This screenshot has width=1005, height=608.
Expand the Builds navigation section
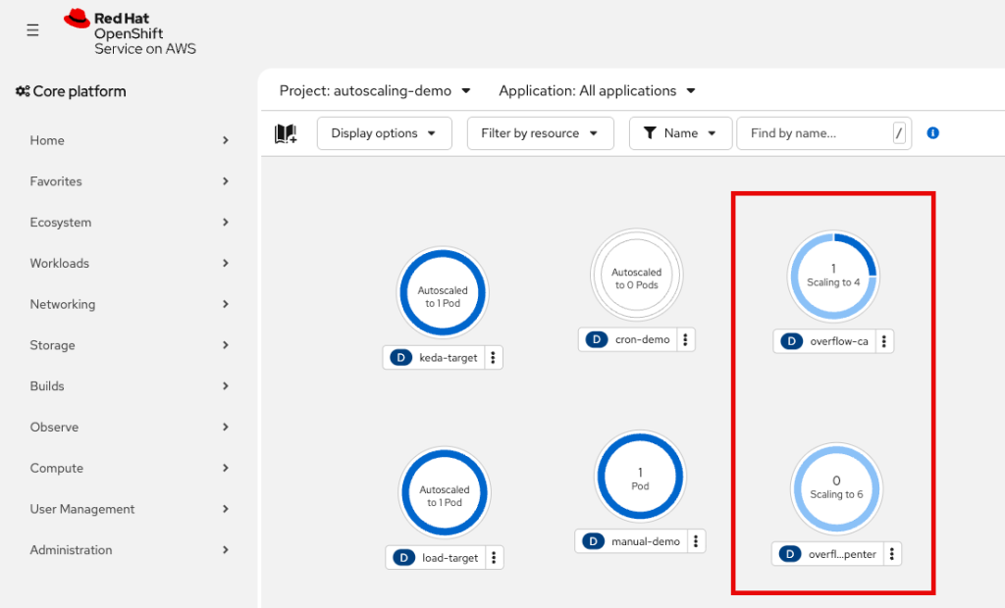129,386
